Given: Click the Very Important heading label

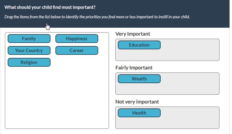Looking at the screenshot, I should (133, 34).
